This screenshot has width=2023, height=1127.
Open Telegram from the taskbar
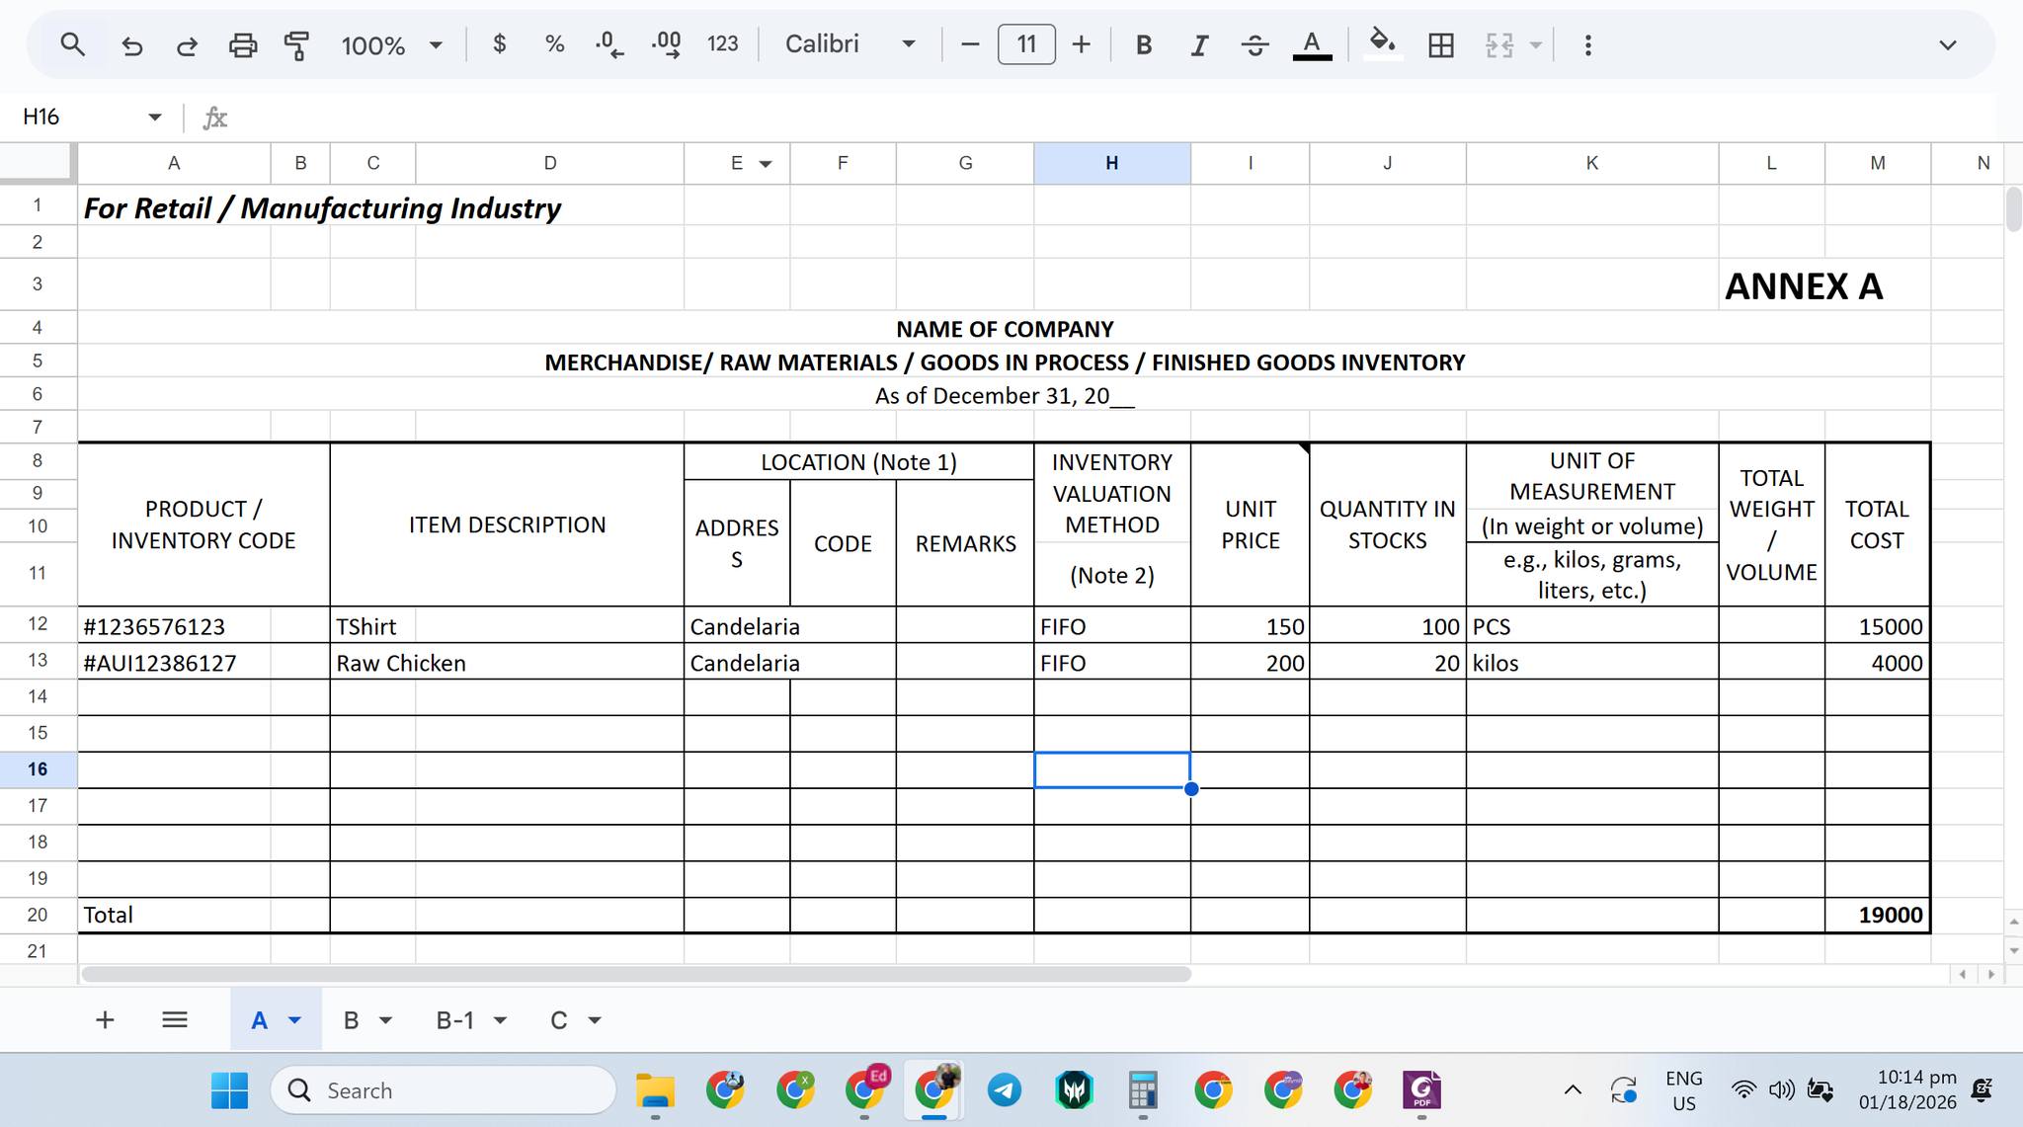point(1005,1090)
